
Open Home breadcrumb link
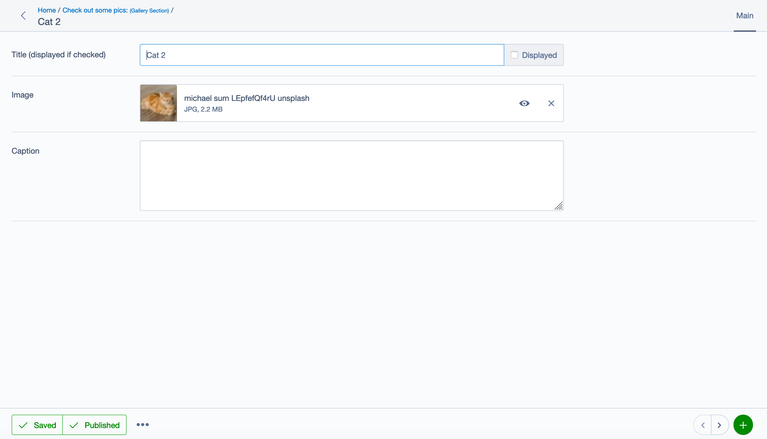[x=47, y=10]
